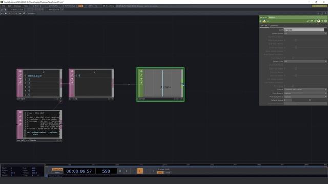Open First Row is dropdown
Viewport: 328px width, 184px height.
point(305,93)
